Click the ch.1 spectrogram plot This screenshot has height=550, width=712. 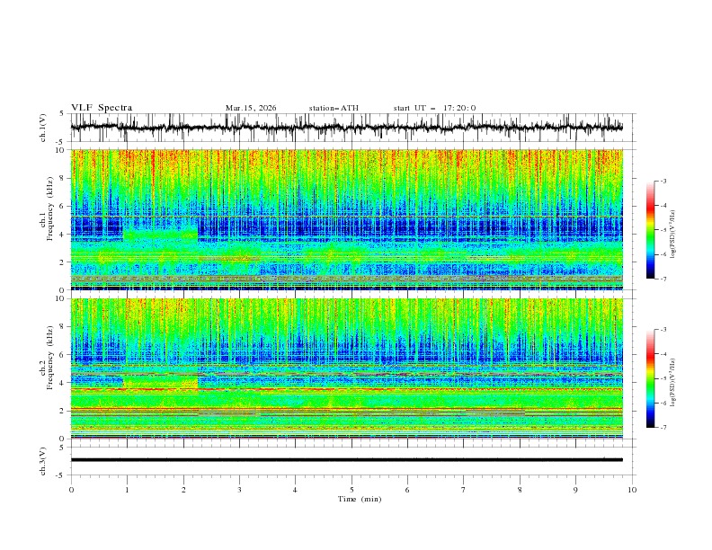pos(346,219)
